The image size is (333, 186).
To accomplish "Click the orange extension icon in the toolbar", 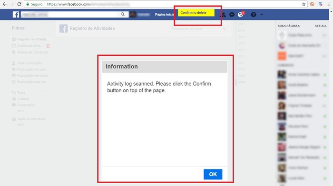I will click(x=312, y=4).
